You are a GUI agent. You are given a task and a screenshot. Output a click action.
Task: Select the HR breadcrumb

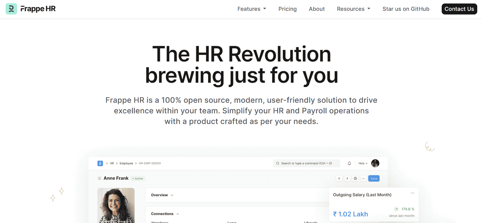coord(112,163)
